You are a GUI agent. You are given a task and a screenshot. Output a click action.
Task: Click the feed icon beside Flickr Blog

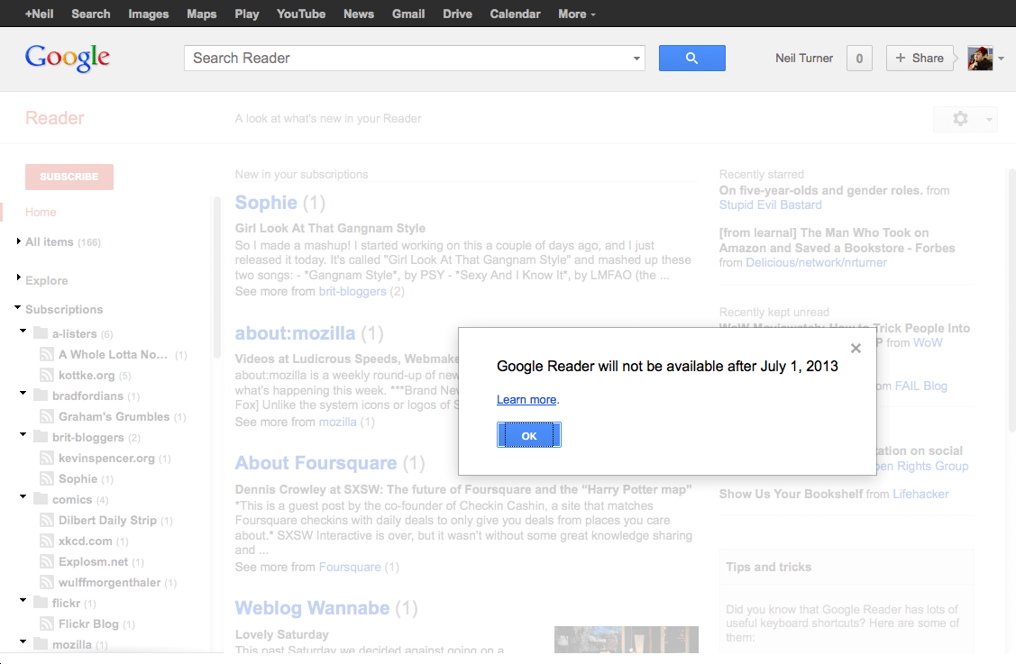(46, 623)
